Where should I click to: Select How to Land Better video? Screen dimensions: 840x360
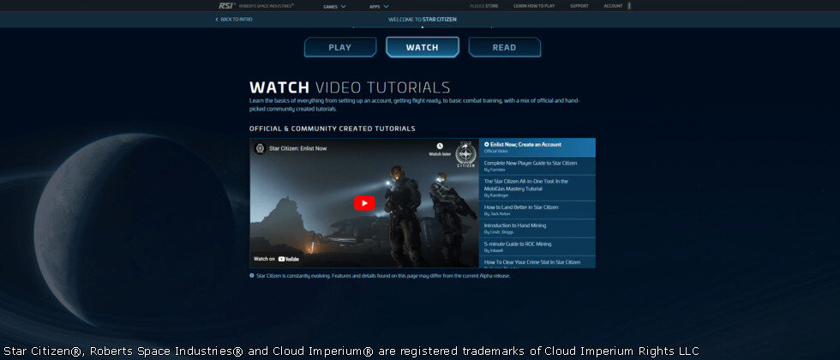[x=537, y=210]
